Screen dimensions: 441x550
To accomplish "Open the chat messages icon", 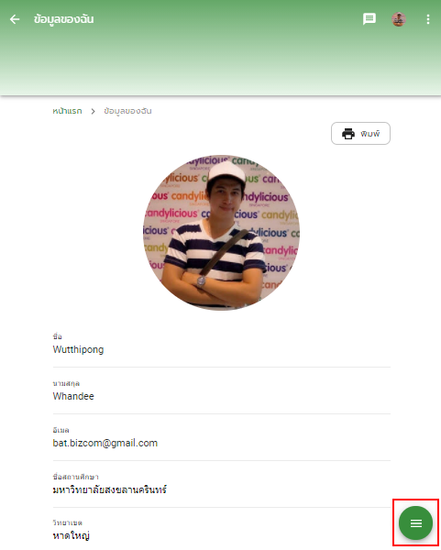I will coord(369,19).
